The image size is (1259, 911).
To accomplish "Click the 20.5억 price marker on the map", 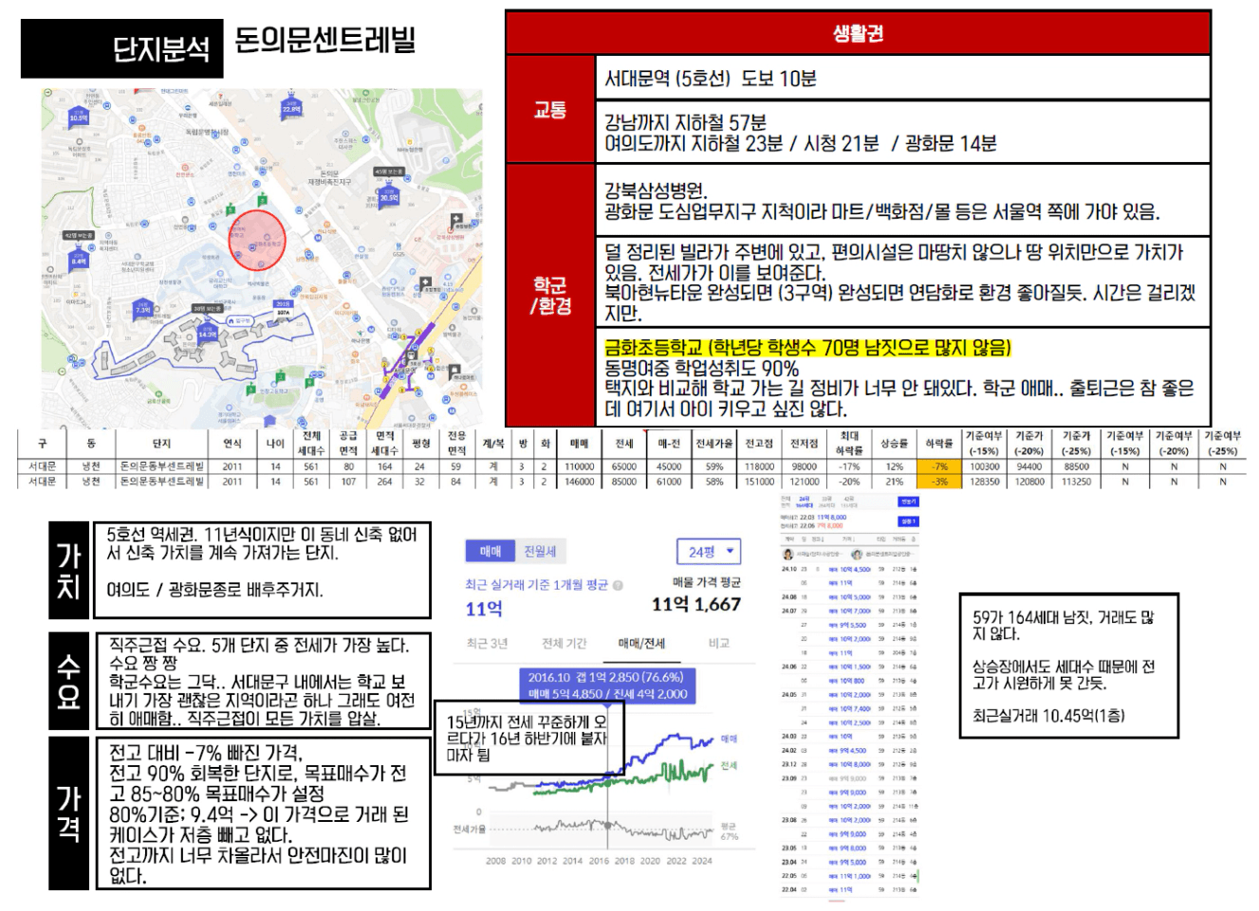I will [x=388, y=196].
